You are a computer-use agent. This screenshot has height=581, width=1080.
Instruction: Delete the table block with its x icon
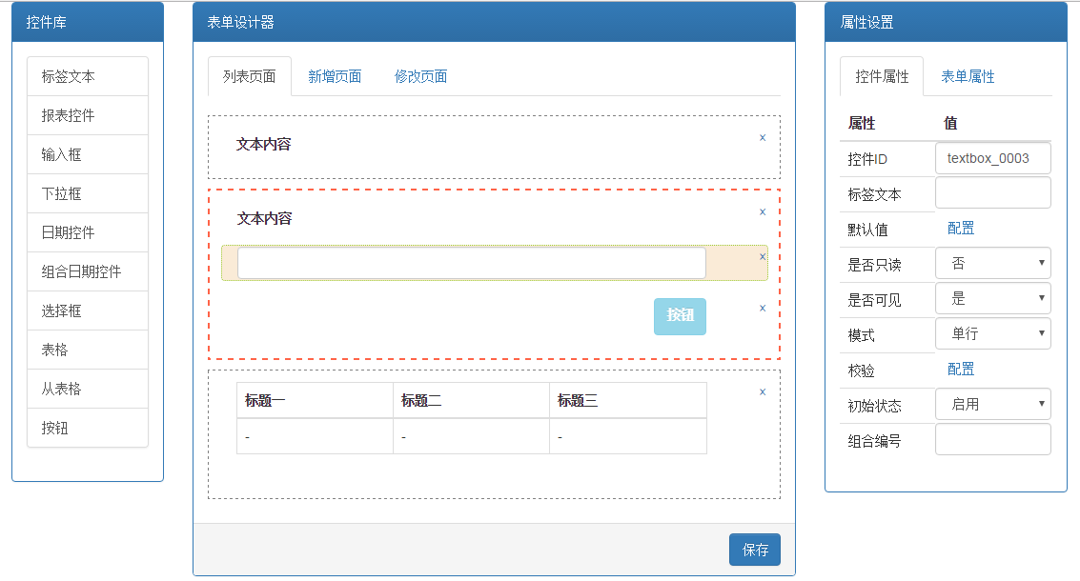click(763, 391)
